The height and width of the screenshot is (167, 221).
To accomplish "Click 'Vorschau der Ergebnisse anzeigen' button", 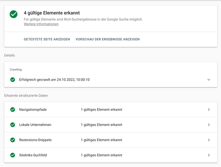I will coord(107,39).
